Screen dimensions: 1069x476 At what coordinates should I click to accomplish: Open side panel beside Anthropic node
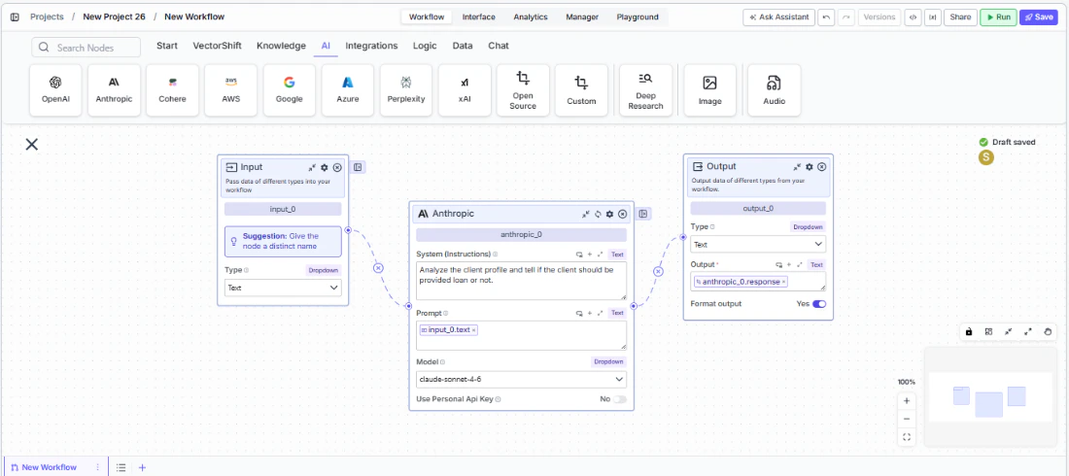[643, 214]
